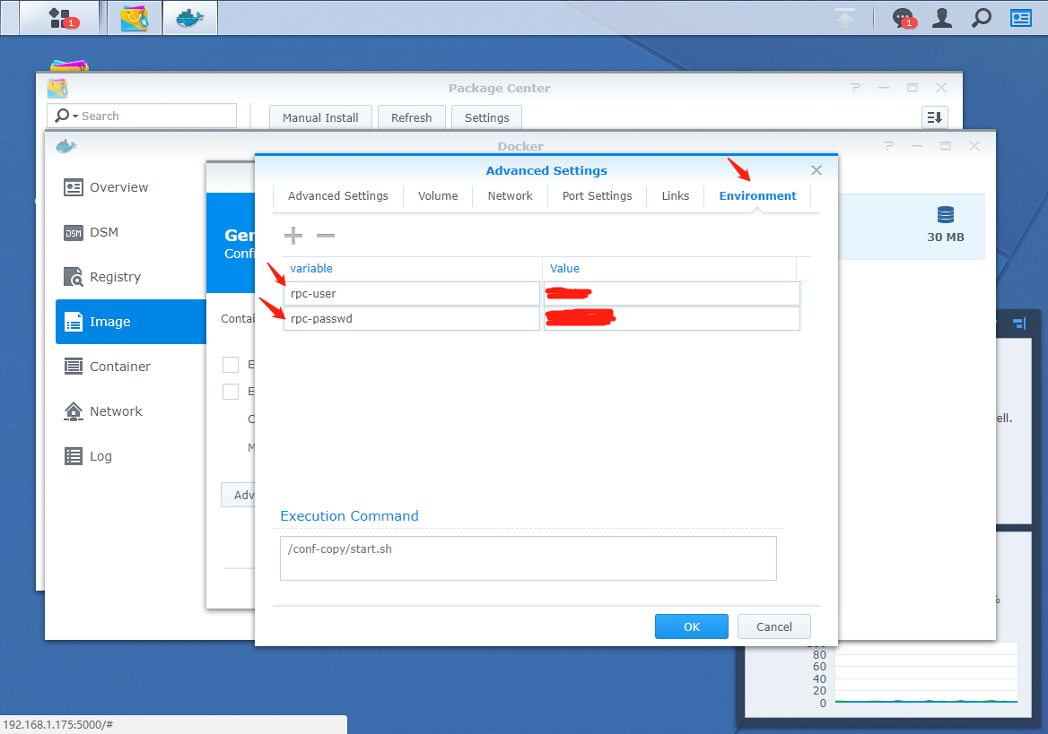Click the widget pin icon
Image resolution: width=1048 pixels, height=734 pixels.
coord(1019,324)
